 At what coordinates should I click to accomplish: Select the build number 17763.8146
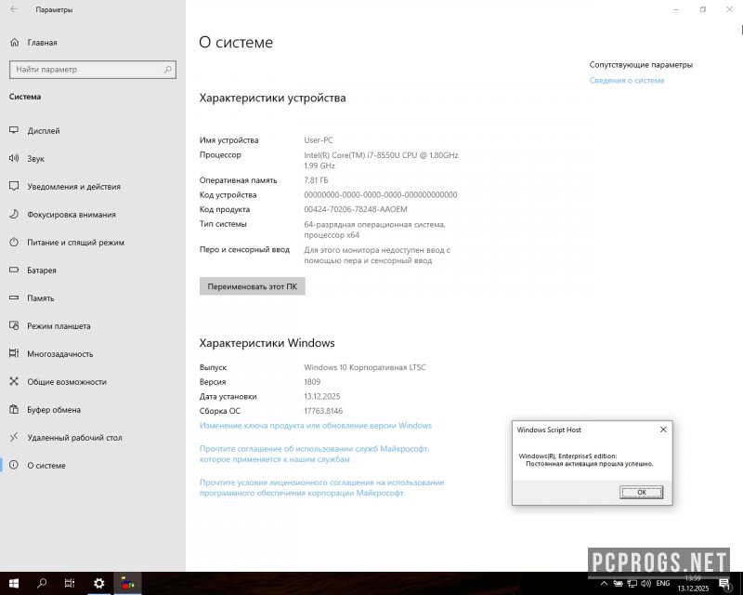323,411
